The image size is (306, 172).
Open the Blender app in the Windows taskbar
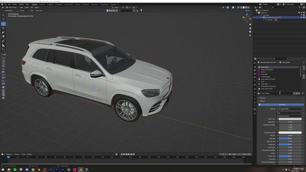pyautogui.click(x=81, y=170)
